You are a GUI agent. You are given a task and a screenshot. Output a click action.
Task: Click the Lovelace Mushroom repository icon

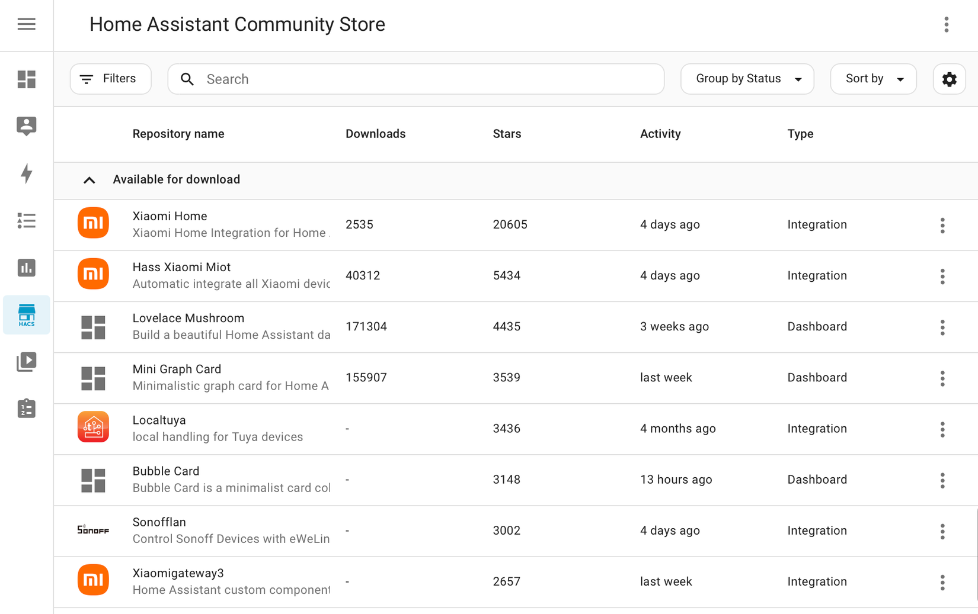point(93,327)
